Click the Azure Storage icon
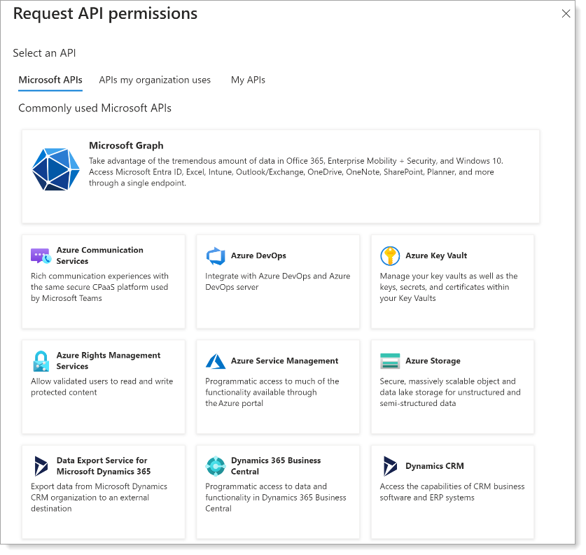The width and height of the screenshot is (586, 555). (390, 361)
